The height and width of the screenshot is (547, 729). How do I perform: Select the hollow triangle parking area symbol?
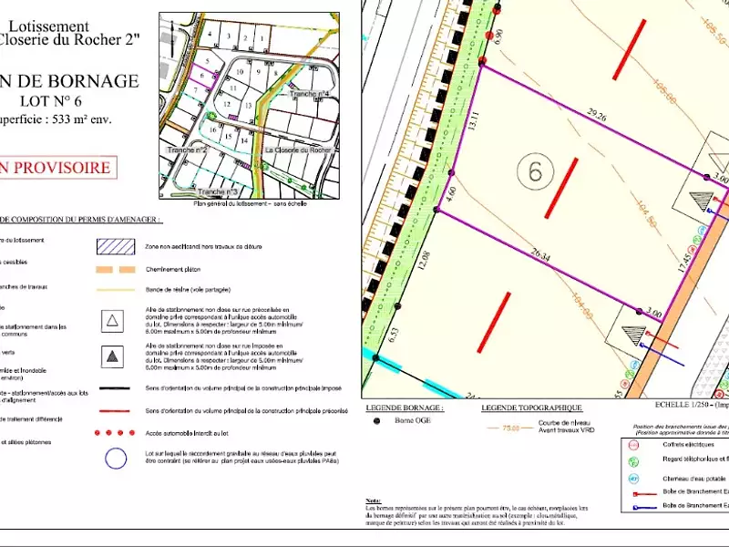pos(112,320)
